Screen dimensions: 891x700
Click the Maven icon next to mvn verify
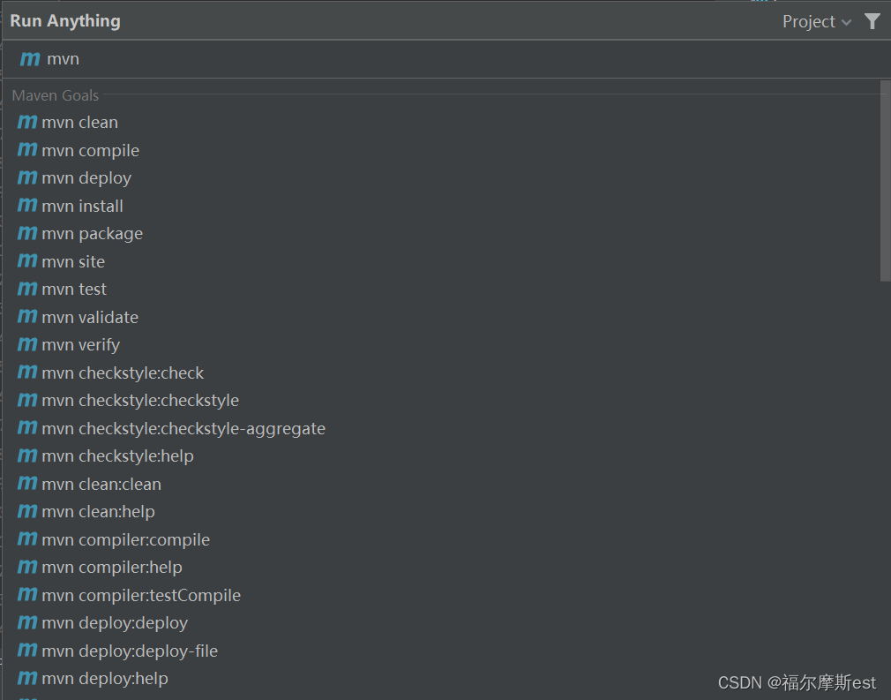[x=26, y=344]
